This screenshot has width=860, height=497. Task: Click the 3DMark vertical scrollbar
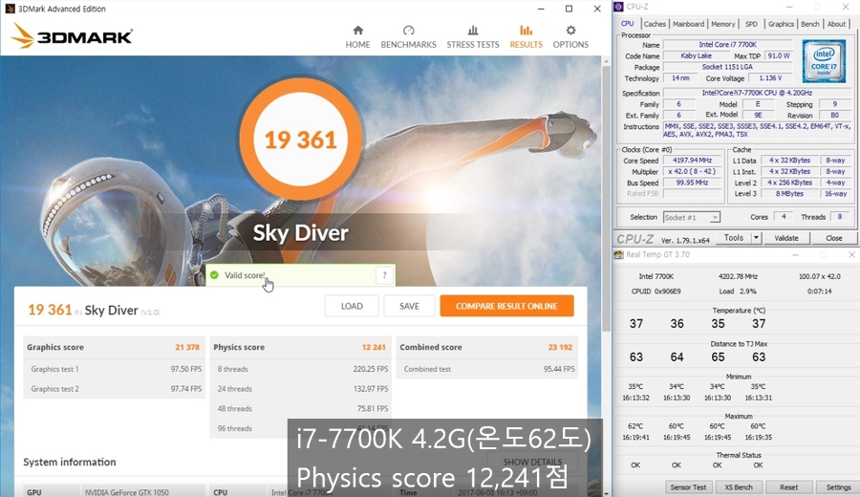[x=606, y=198]
